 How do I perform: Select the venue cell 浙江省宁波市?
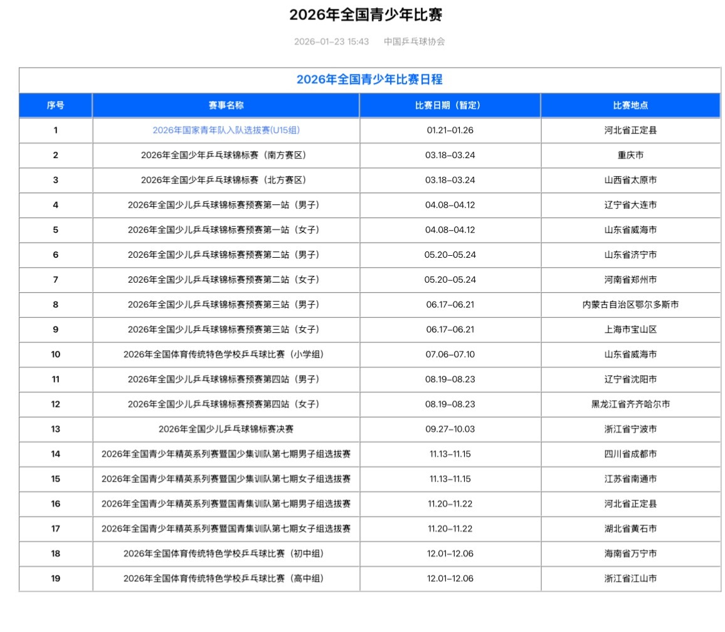click(x=631, y=430)
